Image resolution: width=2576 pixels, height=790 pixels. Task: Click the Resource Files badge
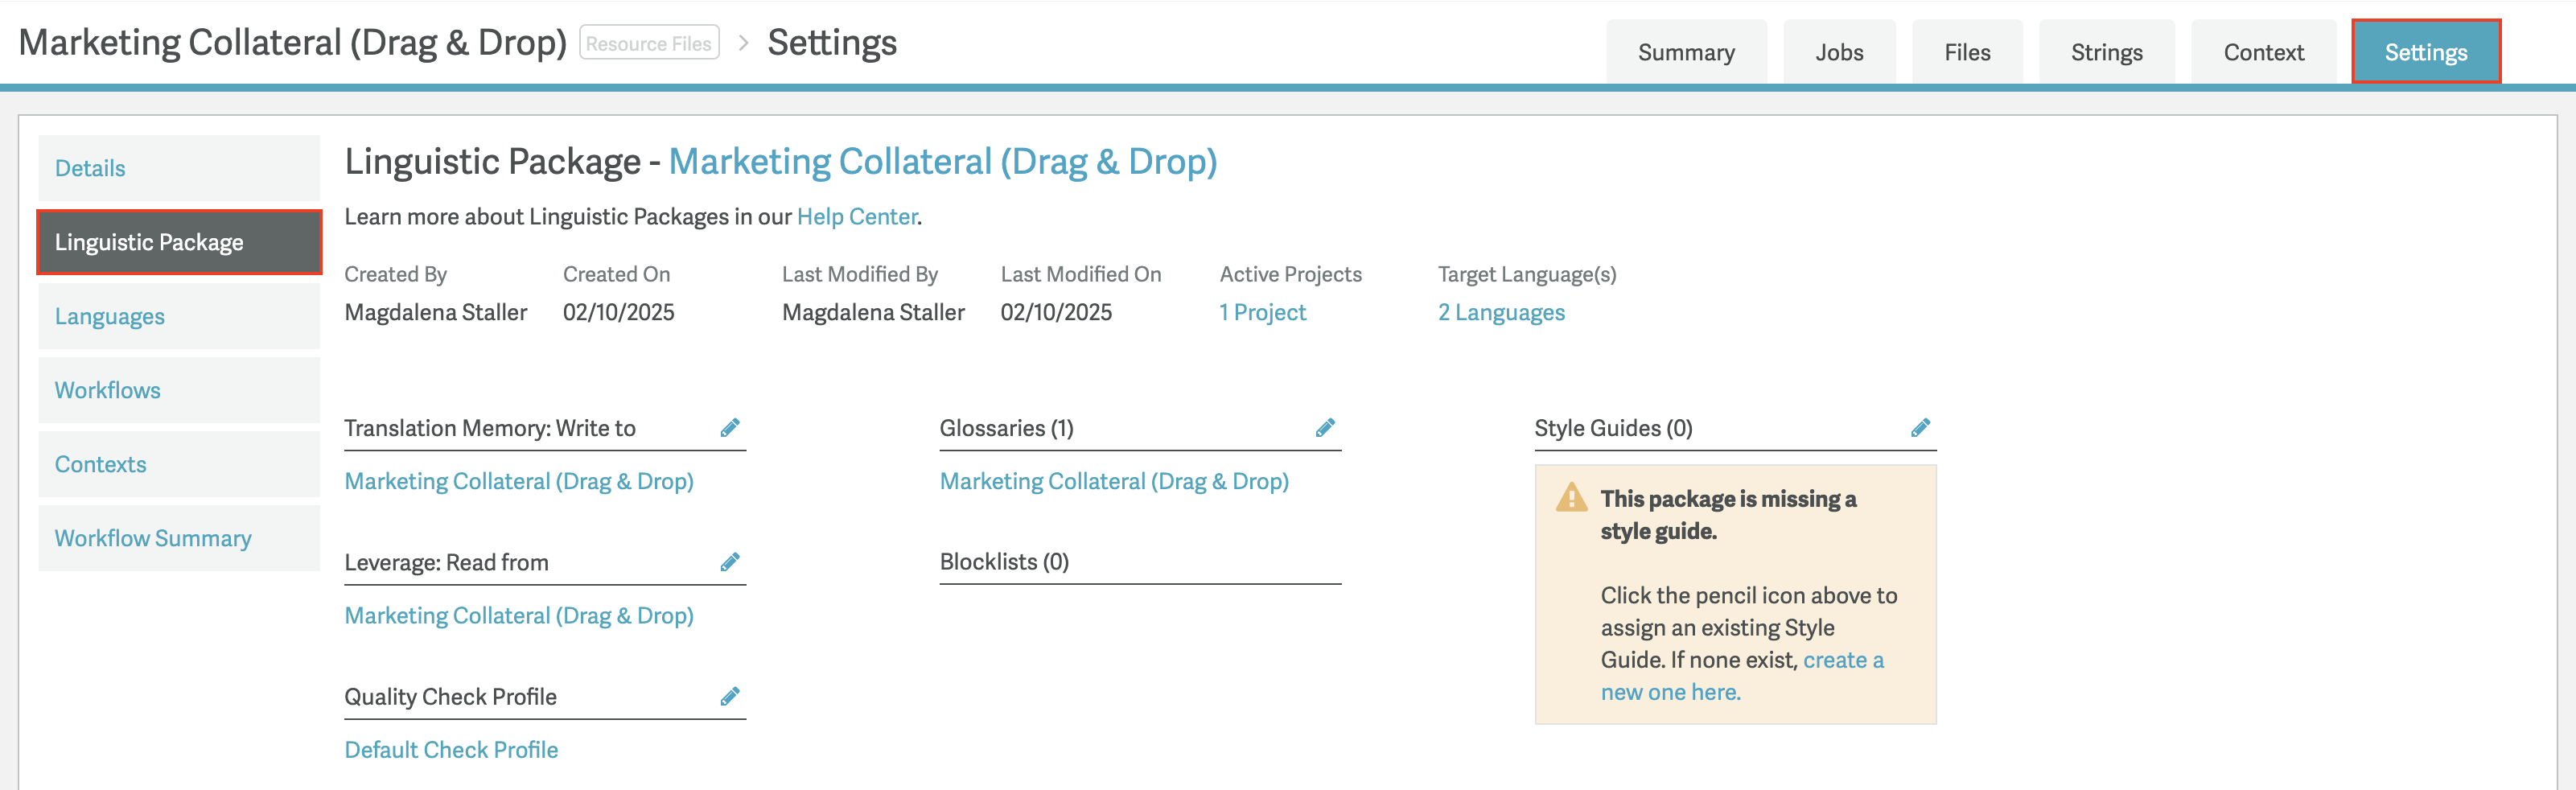point(649,43)
